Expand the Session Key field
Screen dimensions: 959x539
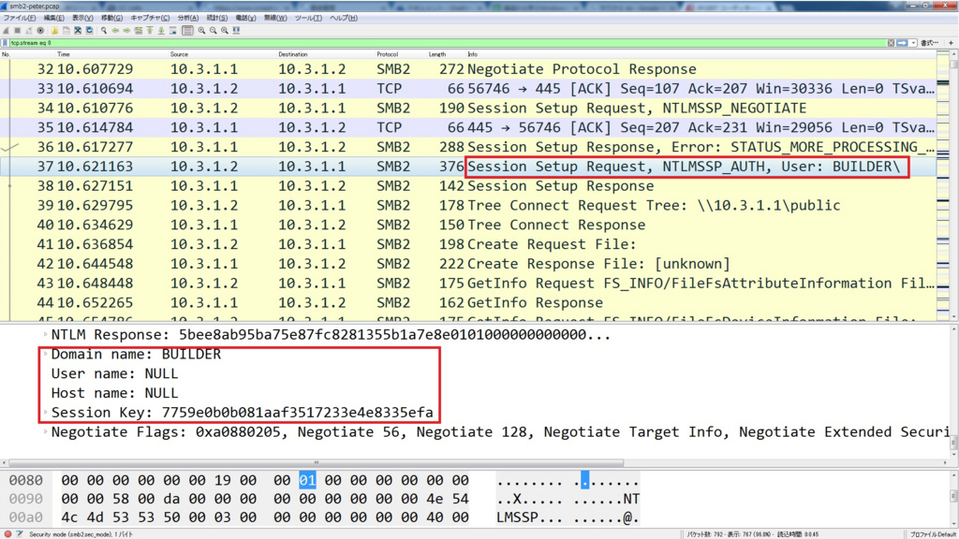(45, 413)
